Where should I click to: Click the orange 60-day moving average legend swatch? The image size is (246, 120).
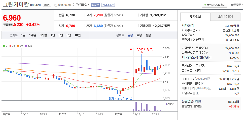click(x=18, y=46)
